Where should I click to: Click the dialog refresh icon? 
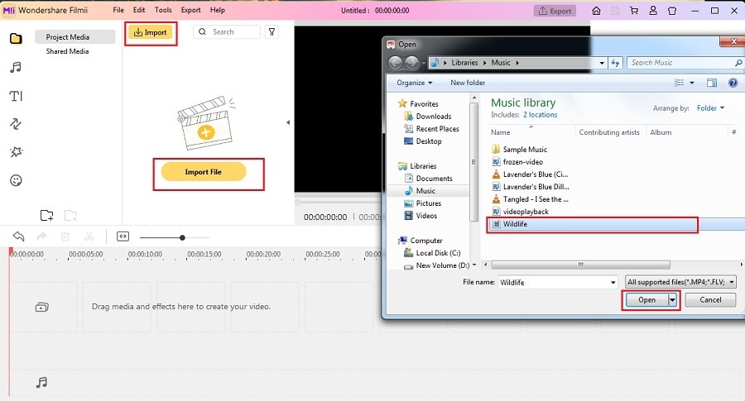tap(615, 63)
